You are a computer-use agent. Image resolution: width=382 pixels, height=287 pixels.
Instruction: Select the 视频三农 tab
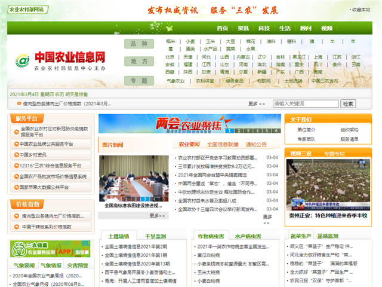pyautogui.click(x=301, y=154)
